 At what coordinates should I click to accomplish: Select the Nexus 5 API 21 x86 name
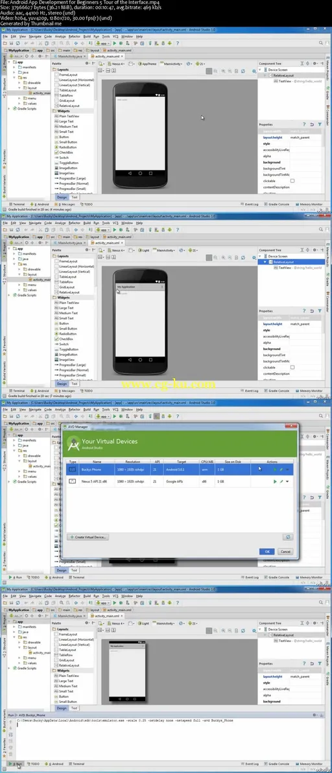tap(93, 481)
